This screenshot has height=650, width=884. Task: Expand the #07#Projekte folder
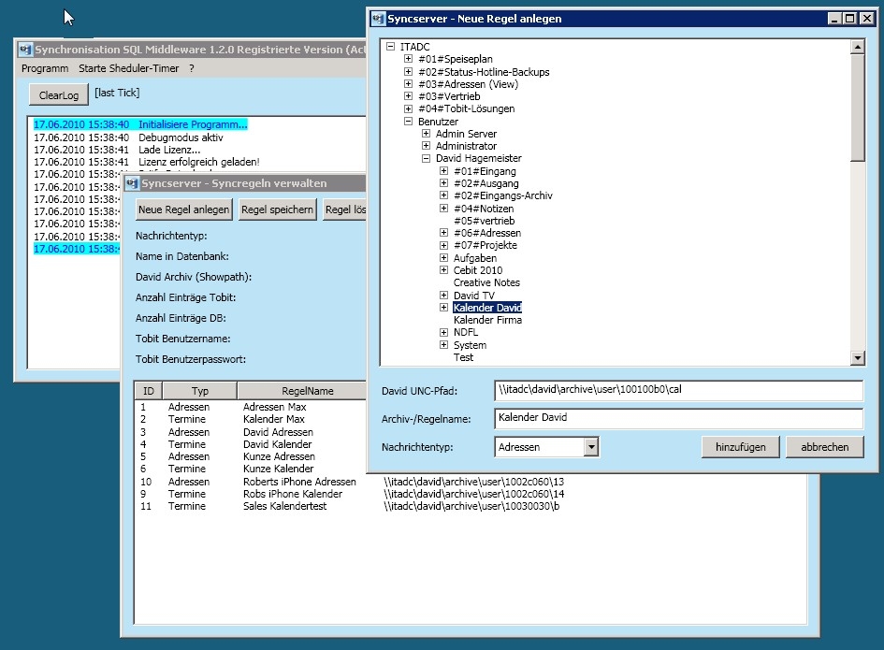point(443,245)
